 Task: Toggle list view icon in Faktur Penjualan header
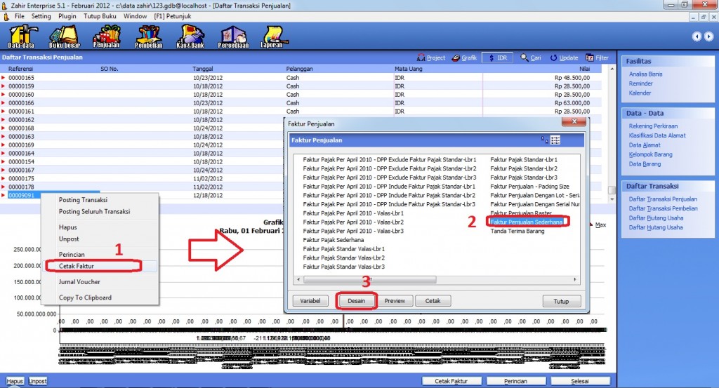click(x=555, y=140)
